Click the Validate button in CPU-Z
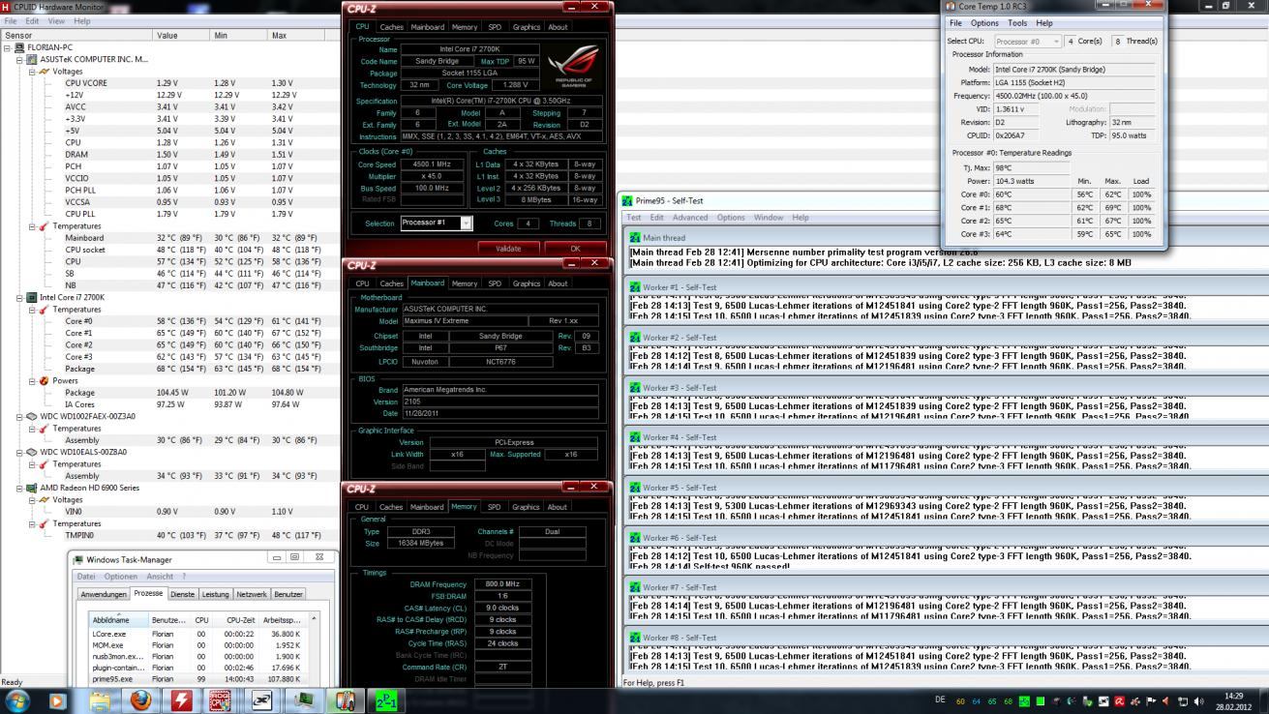1269x714 pixels. (x=508, y=249)
